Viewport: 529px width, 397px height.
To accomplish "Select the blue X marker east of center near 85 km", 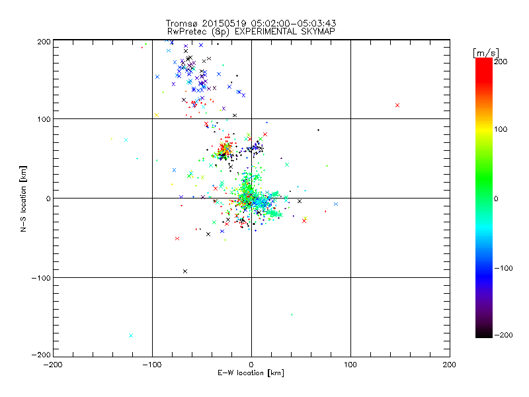I will [336, 204].
